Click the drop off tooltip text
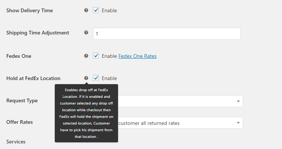The width and height of the screenshot is (282, 149). tap(86, 113)
